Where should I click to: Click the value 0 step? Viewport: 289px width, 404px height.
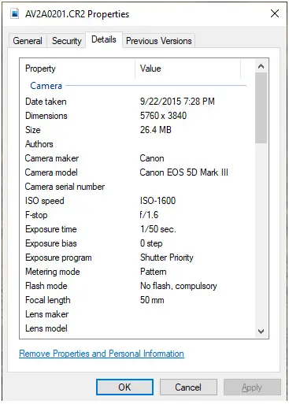click(x=151, y=243)
